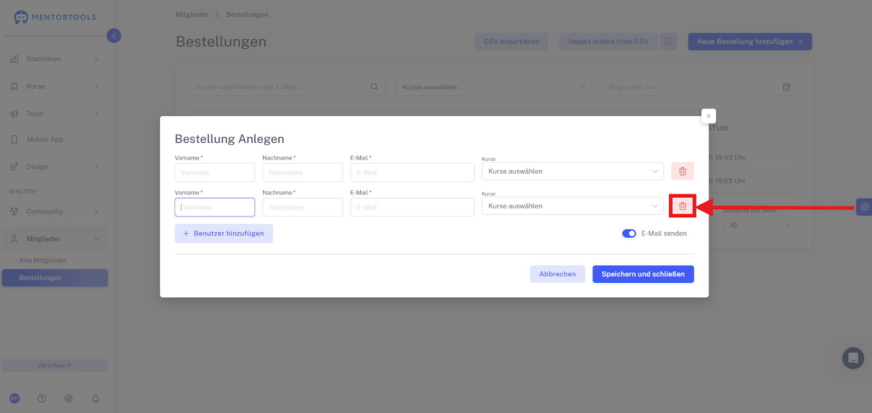Click the search magnifier icon
Image resolution: width=872 pixels, height=413 pixels.
click(374, 87)
